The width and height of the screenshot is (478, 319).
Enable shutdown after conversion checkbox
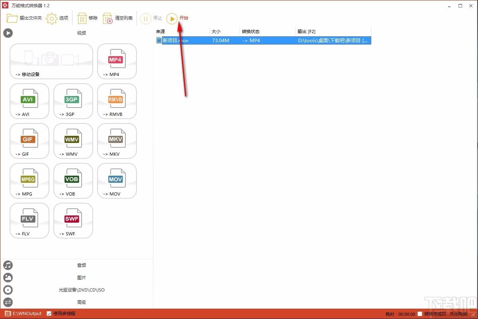pyautogui.click(x=420, y=314)
